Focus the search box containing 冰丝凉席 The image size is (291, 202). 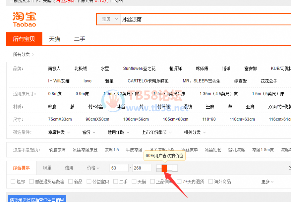tap(206, 19)
